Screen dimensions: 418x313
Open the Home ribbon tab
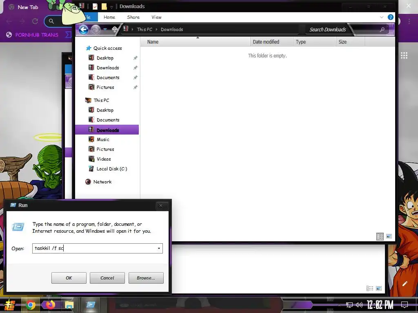tap(109, 17)
